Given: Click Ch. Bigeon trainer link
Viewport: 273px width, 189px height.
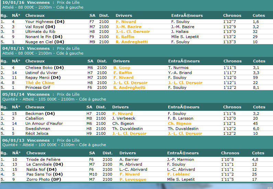Looking at the screenshot, I should click(179, 123).
